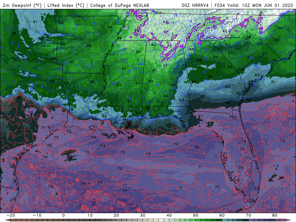Click the '49' dewpoint value on the map
Viewport: 296px width, 222px height.
119,38
